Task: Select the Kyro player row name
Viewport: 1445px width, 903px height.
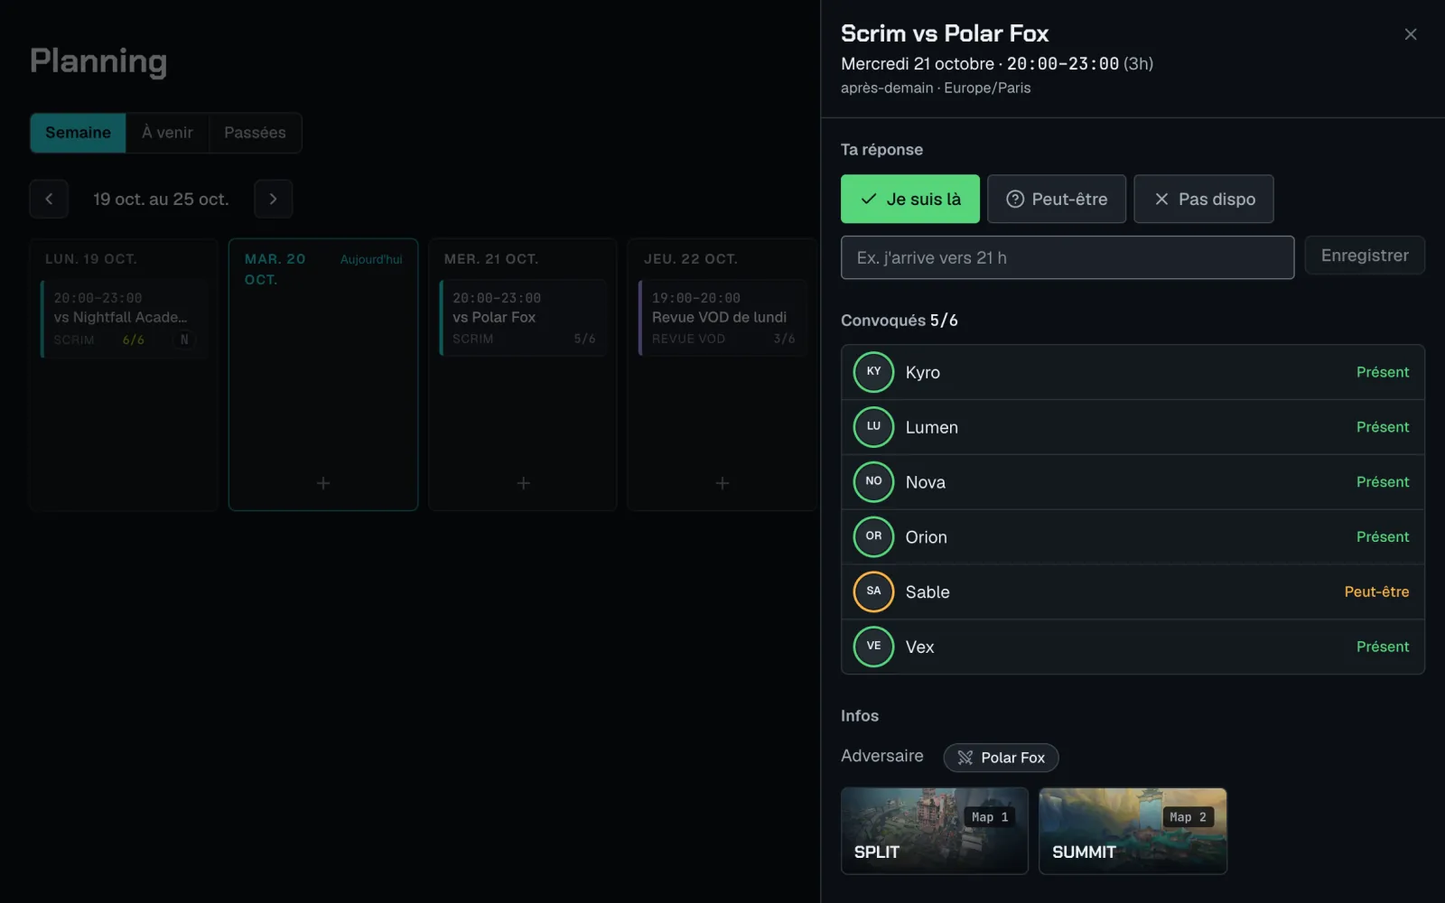Action: 922,373
